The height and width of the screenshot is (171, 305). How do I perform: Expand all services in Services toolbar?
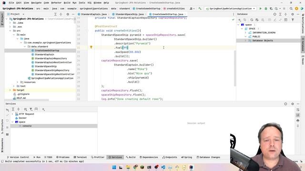(13, 109)
